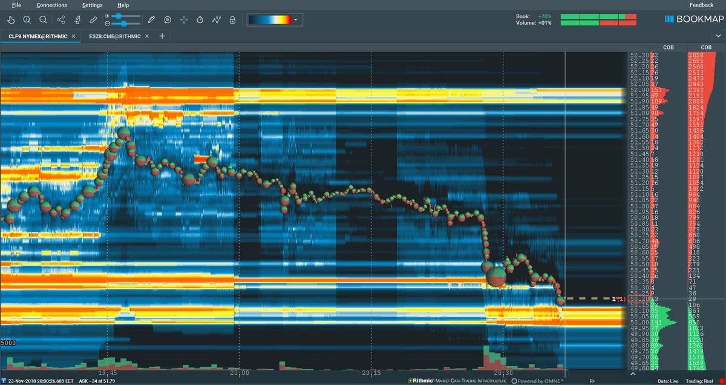The width and height of the screenshot is (726, 385).
Task: Click the Trading: Real status
Action: [698, 381]
